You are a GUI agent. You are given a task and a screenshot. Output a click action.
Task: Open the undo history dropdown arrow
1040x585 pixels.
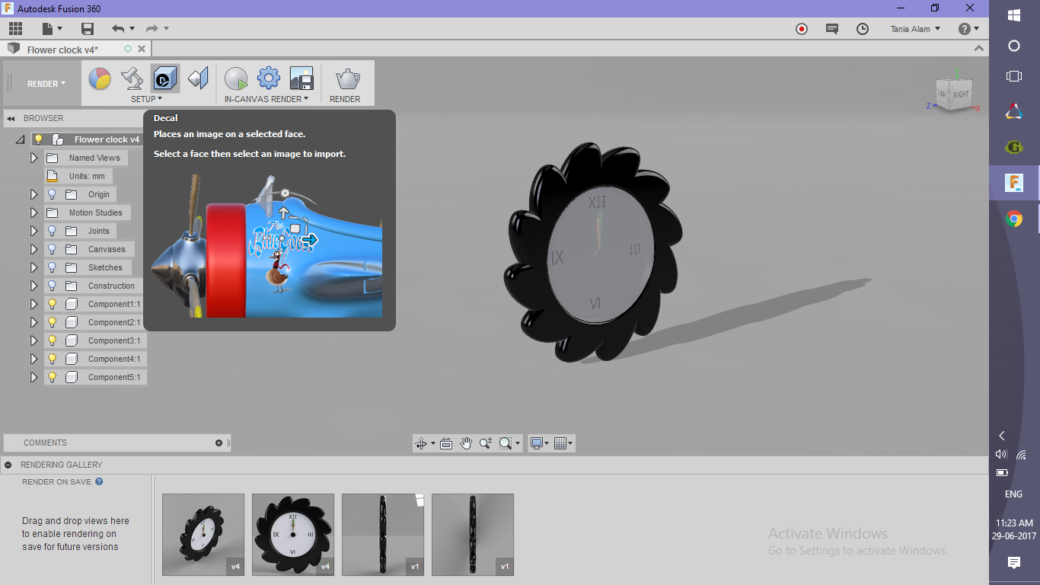[x=132, y=29]
